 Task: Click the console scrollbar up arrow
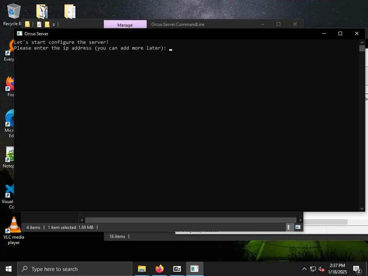click(362, 42)
